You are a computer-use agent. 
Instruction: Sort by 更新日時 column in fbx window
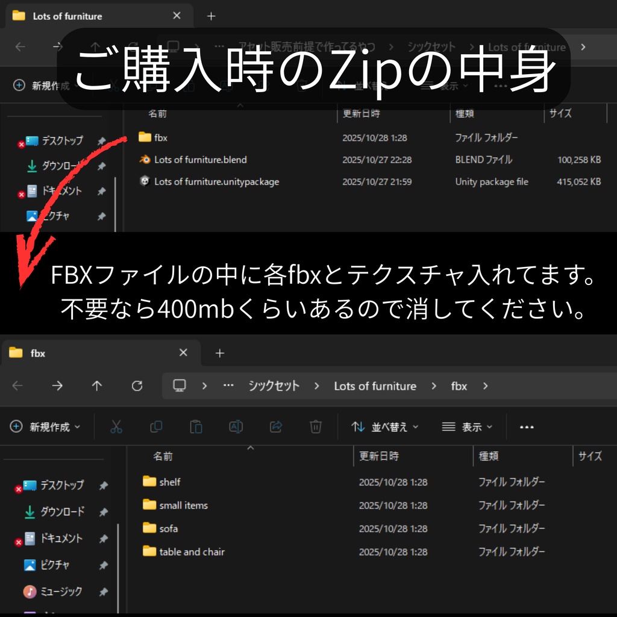tap(378, 456)
